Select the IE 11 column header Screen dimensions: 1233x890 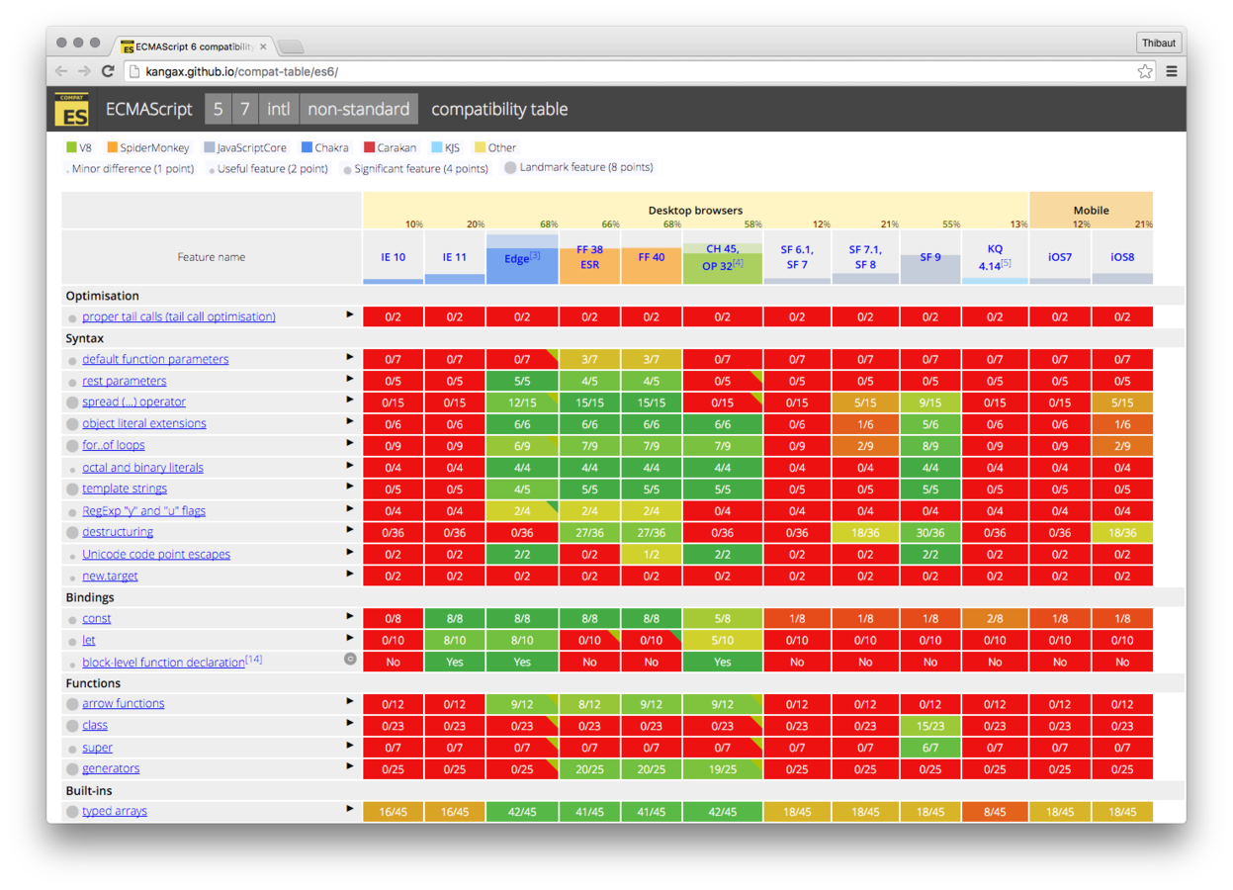454,257
